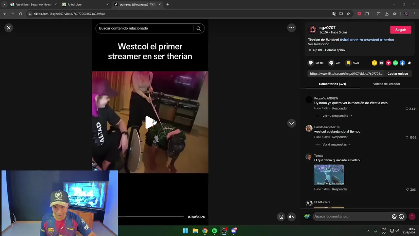This screenshot has height=236, width=419.
Task: Expand 'Ver 6 respuestas' replies
Action: pos(337,145)
